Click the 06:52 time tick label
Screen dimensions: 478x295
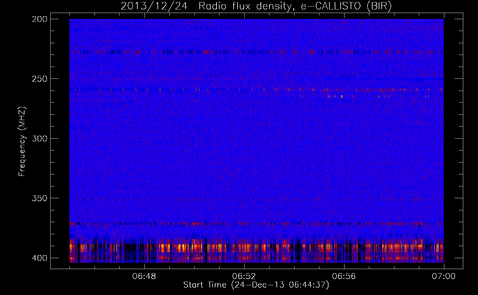(x=244, y=276)
